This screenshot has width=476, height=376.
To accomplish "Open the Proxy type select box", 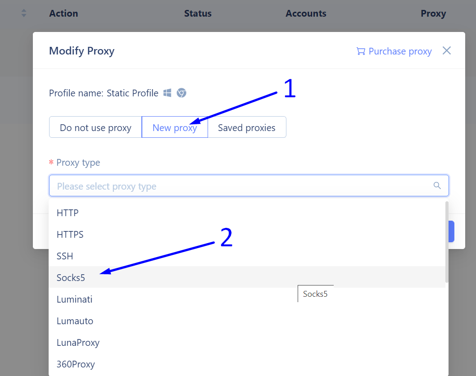I will pyautogui.click(x=249, y=186).
